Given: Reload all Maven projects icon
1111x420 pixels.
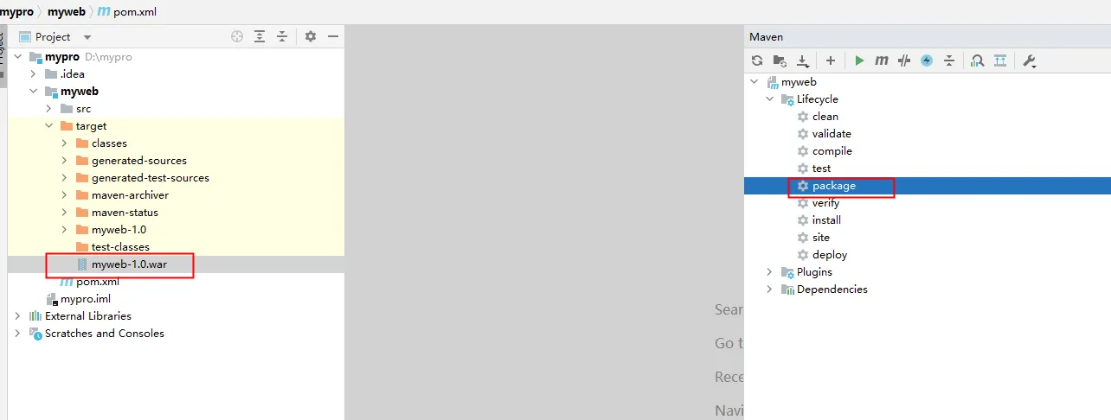Looking at the screenshot, I should pos(757,60).
